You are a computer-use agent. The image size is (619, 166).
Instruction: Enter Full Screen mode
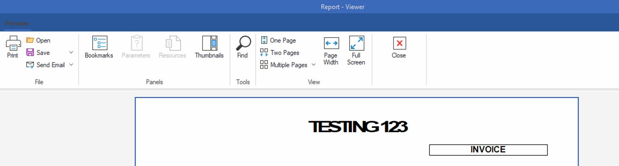point(356,51)
